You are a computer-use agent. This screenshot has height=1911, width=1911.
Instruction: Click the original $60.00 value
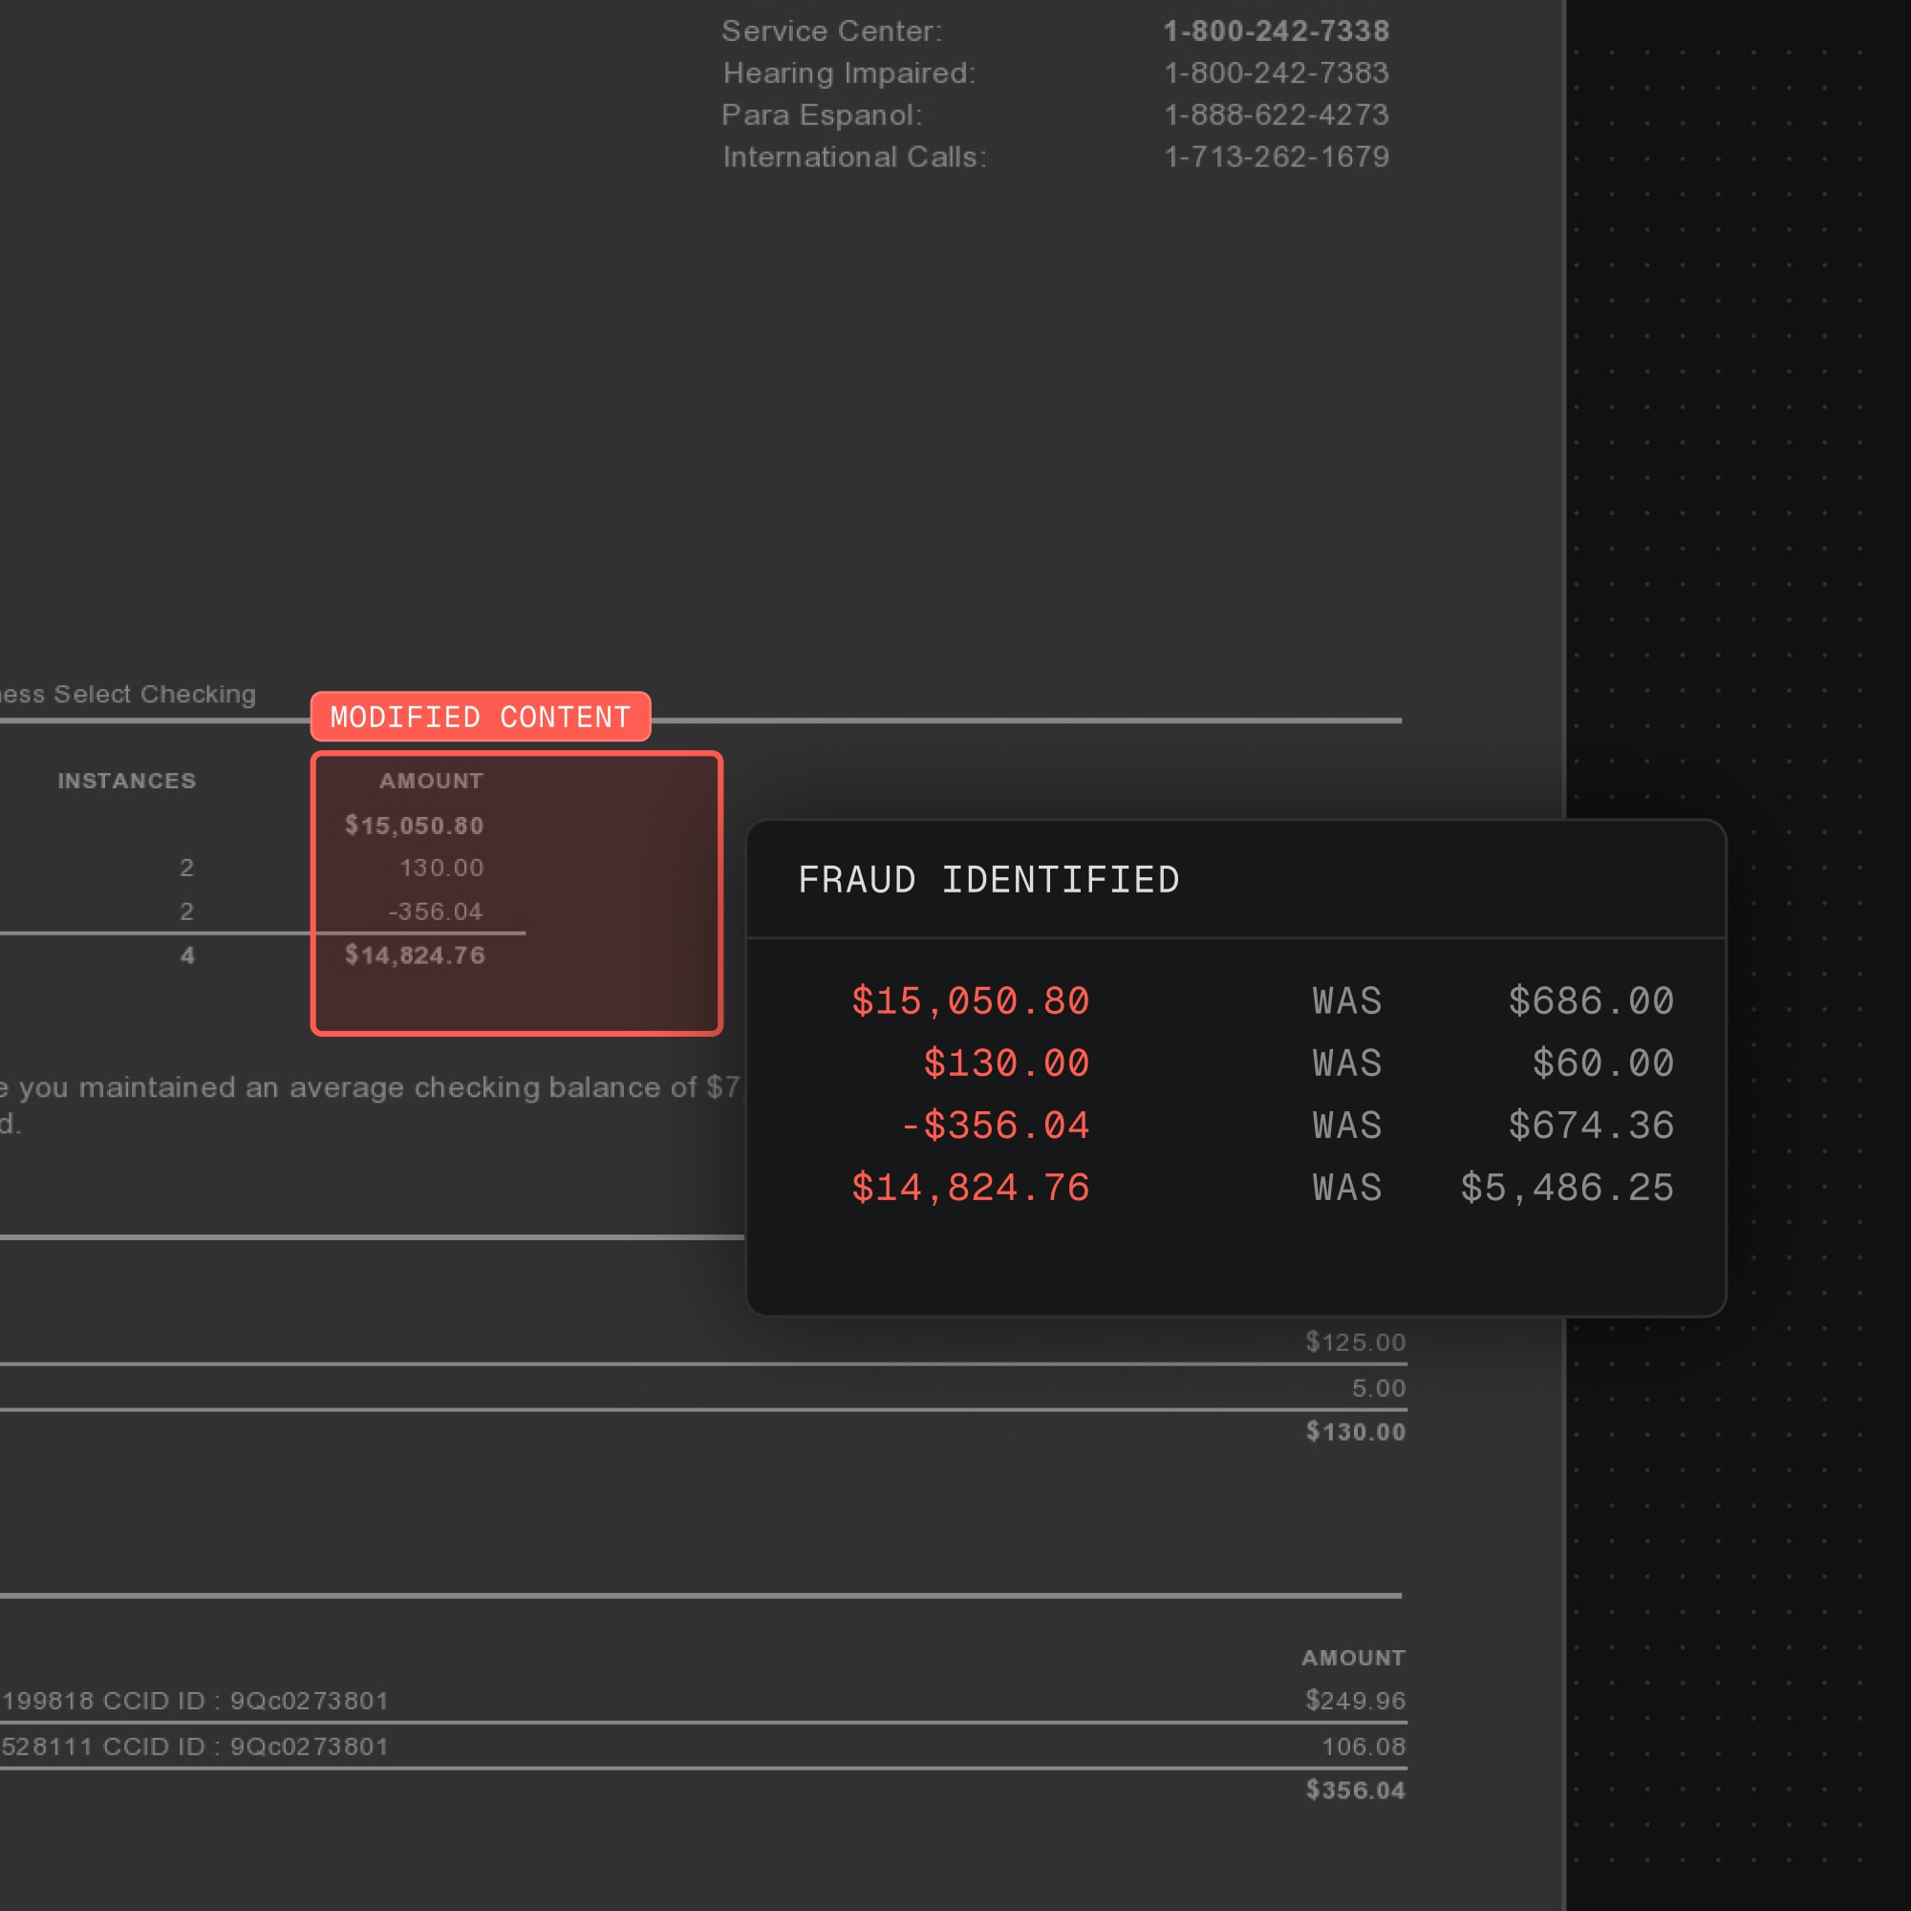click(x=1601, y=1063)
